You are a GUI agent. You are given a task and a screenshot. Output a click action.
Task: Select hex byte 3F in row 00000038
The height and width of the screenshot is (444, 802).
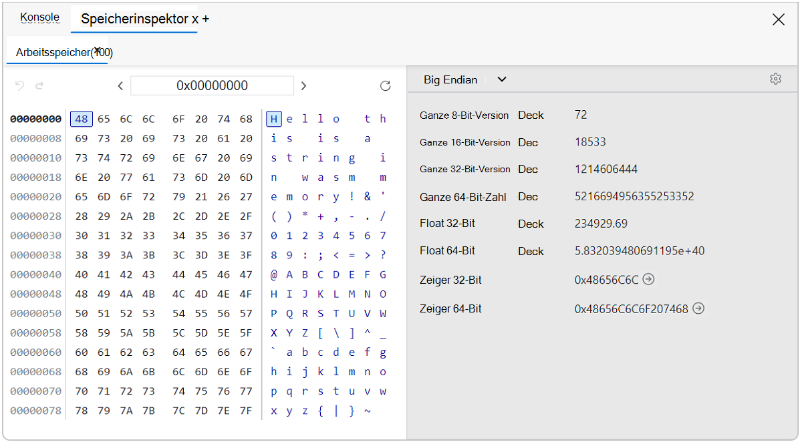tap(246, 255)
